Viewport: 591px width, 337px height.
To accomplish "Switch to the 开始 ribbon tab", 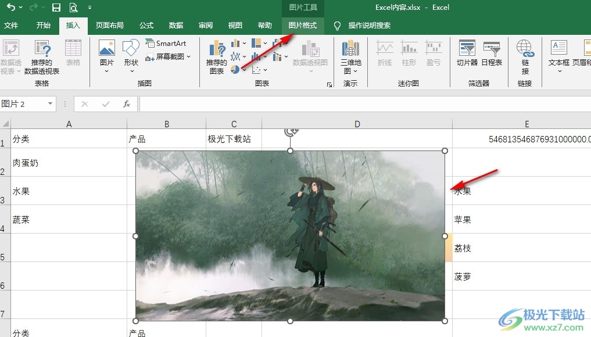I will (x=44, y=25).
